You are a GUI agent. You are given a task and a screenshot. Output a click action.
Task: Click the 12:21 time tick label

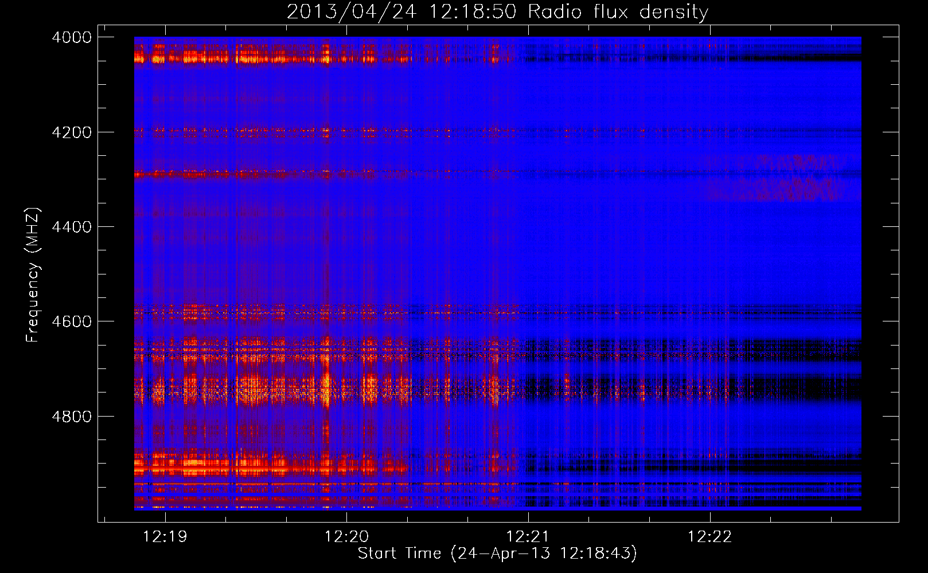[528, 537]
